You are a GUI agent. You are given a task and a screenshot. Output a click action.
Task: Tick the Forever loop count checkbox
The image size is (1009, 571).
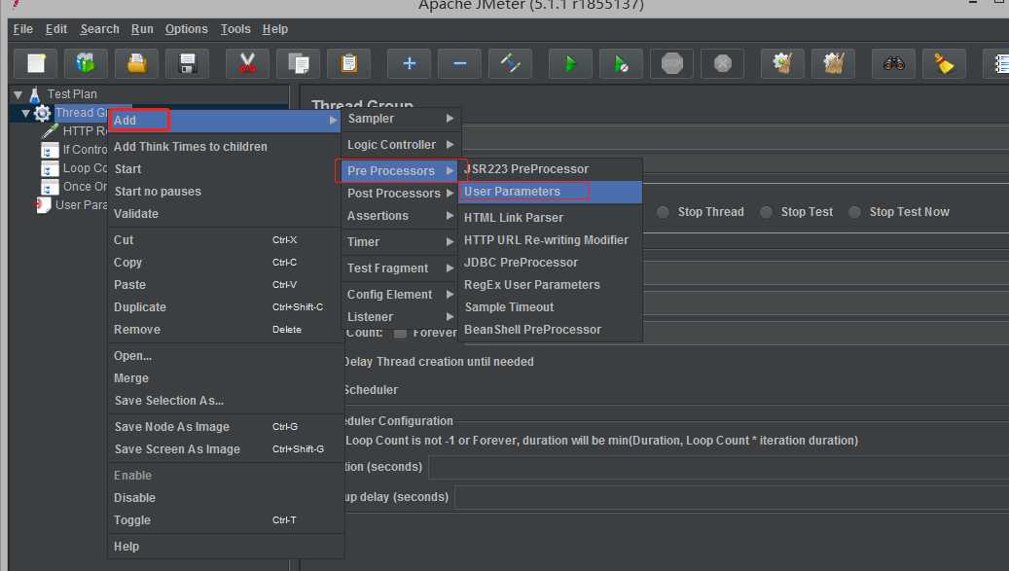point(400,333)
